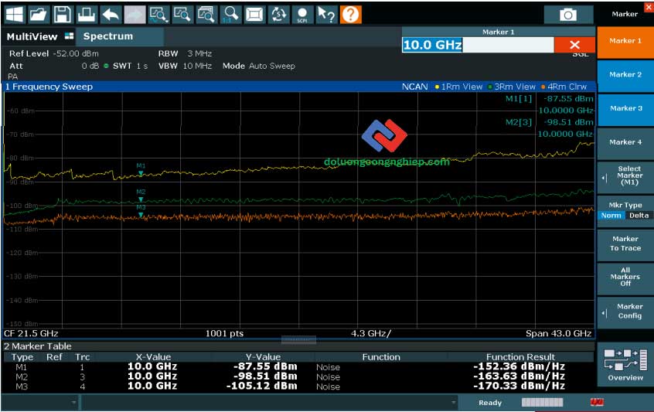
Task: Click the M3 row Y-Value -105.12 dBm
Action: (x=262, y=386)
